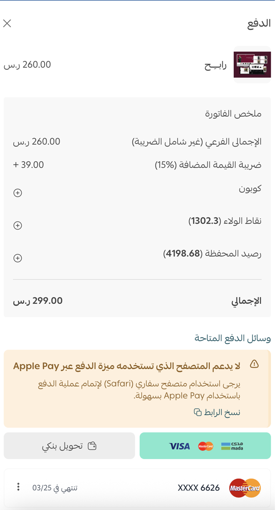The image size is (277, 510).
Task: Select the تحويل بنكي payment tab
Action: pyautogui.click(x=69, y=445)
